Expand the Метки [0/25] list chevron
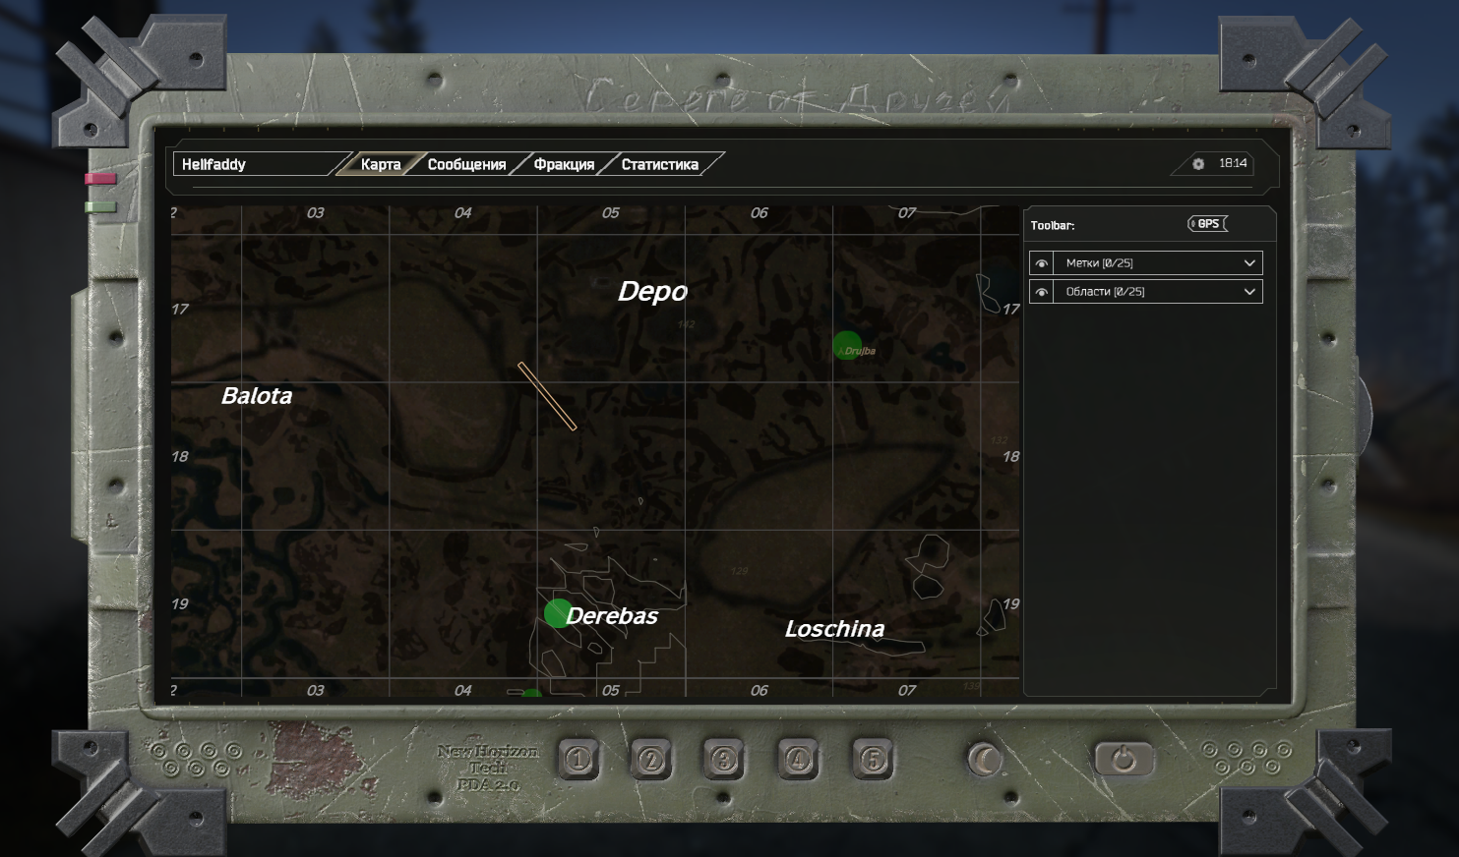Image resolution: width=1459 pixels, height=857 pixels. (x=1248, y=263)
